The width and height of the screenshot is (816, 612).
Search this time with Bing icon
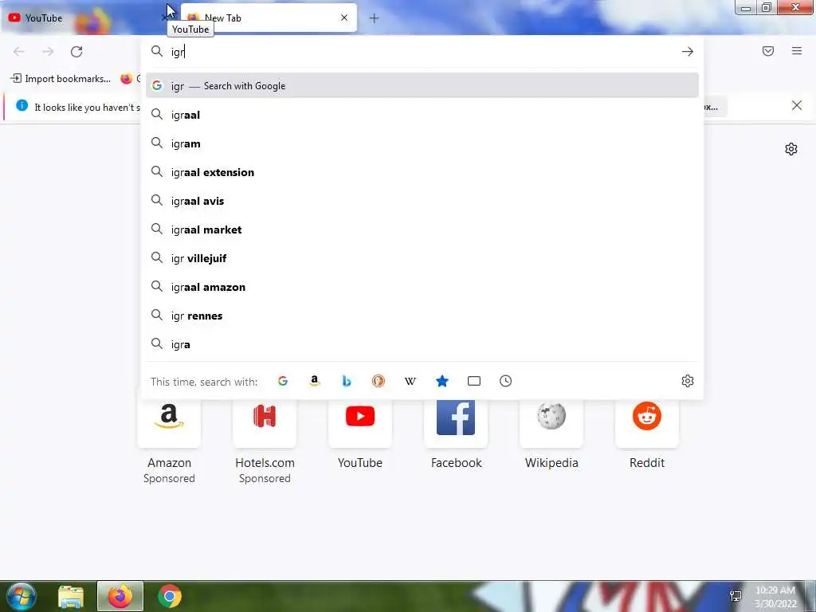click(x=347, y=381)
